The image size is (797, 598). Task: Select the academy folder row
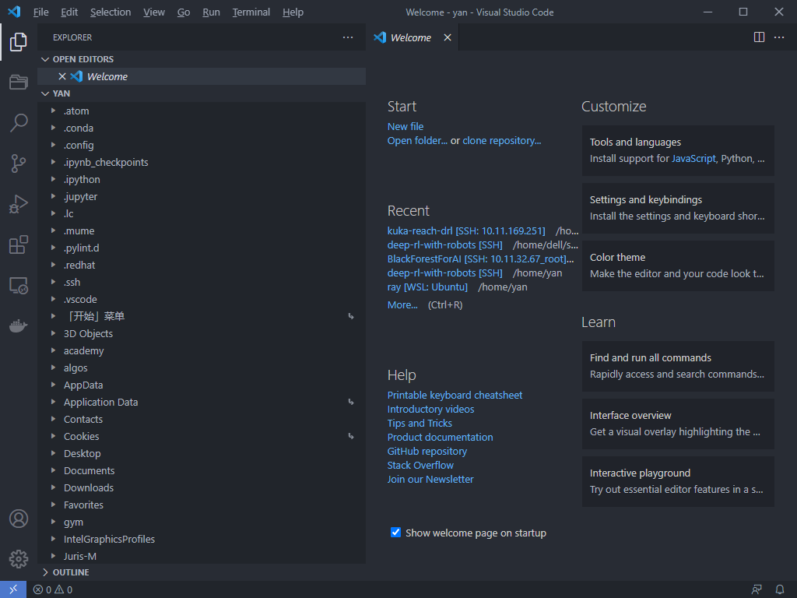click(202, 351)
